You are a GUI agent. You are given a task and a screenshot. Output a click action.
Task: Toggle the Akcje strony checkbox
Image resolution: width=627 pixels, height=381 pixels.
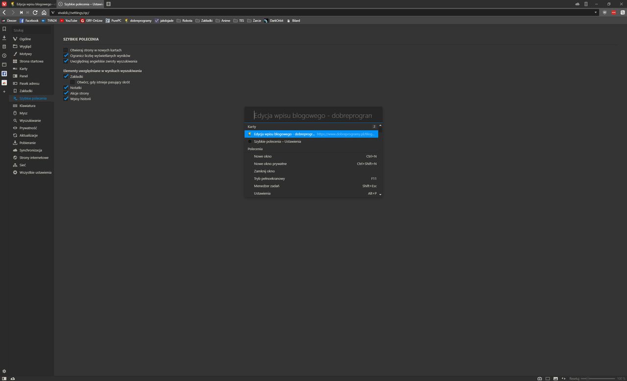click(x=66, y=93)
